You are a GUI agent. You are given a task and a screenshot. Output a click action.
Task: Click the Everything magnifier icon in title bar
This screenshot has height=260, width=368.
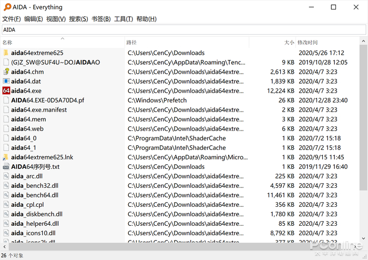7,7
